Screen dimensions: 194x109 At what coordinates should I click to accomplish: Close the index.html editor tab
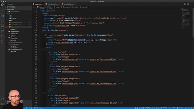(42, 4)
